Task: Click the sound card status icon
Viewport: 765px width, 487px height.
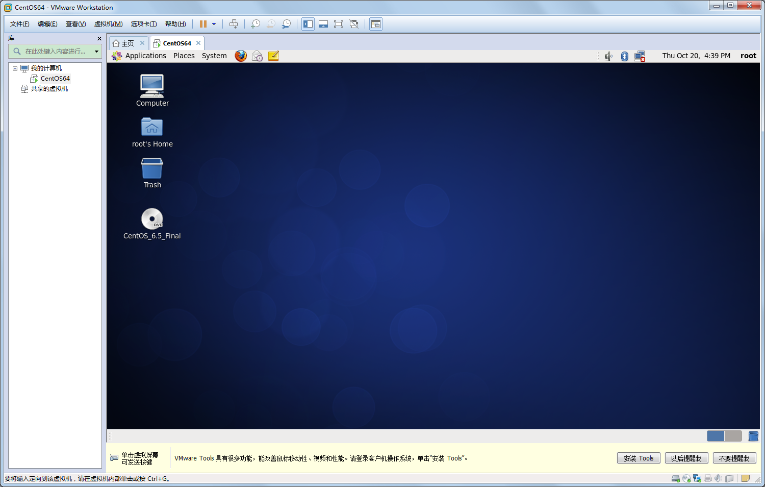Action: (x=719, y=479)
